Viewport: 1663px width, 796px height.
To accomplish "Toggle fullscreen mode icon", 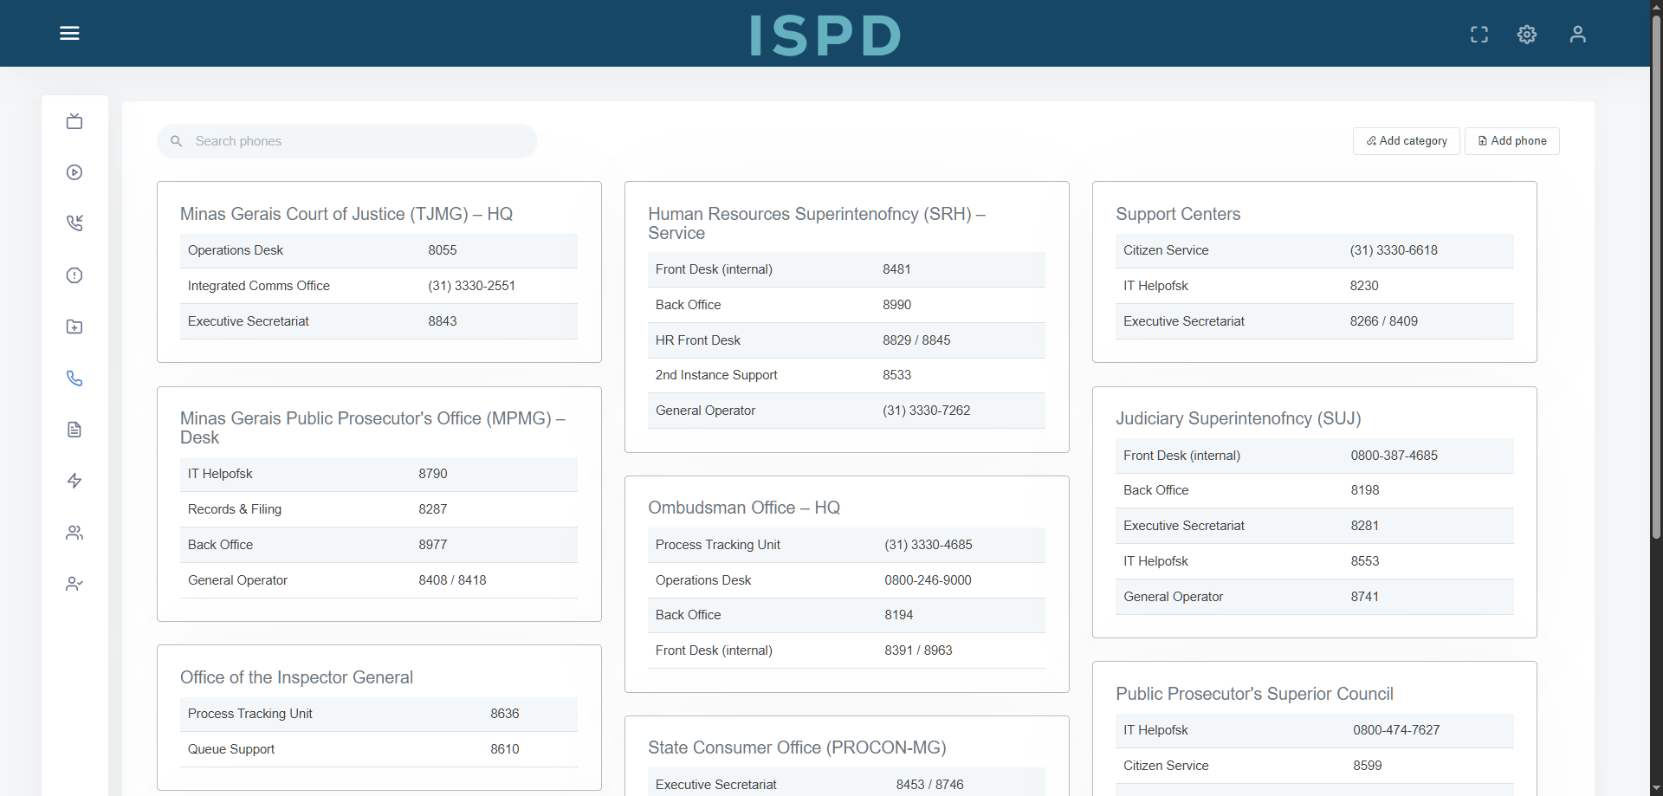I will tap(1479, 34).
